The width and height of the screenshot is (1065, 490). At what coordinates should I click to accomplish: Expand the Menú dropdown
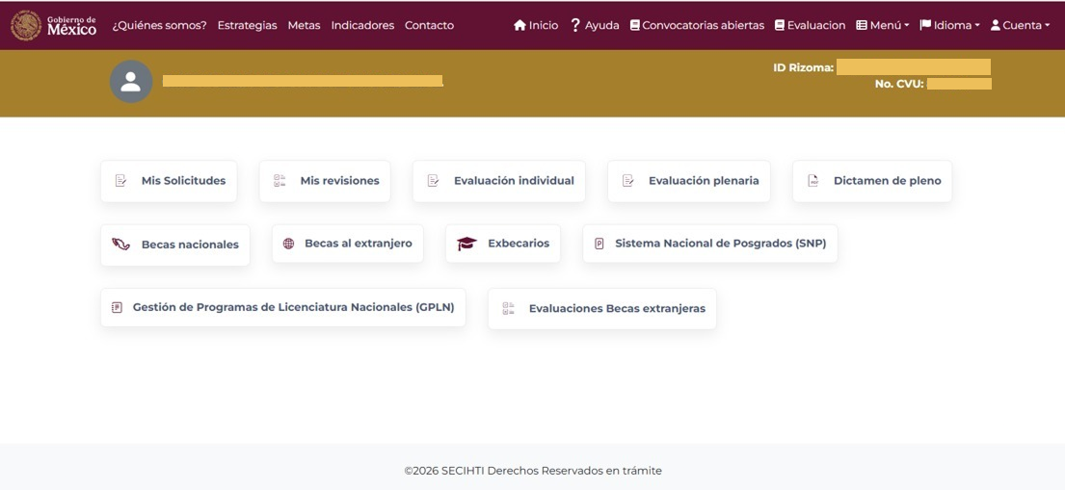coord(882,26)
